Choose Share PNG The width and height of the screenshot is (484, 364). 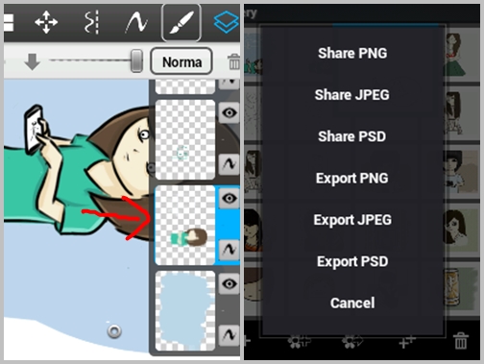point(352,53)
